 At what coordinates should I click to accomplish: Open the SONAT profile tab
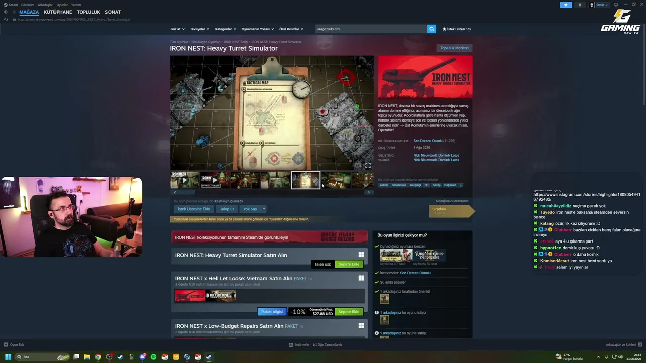(x=113, y=12)
